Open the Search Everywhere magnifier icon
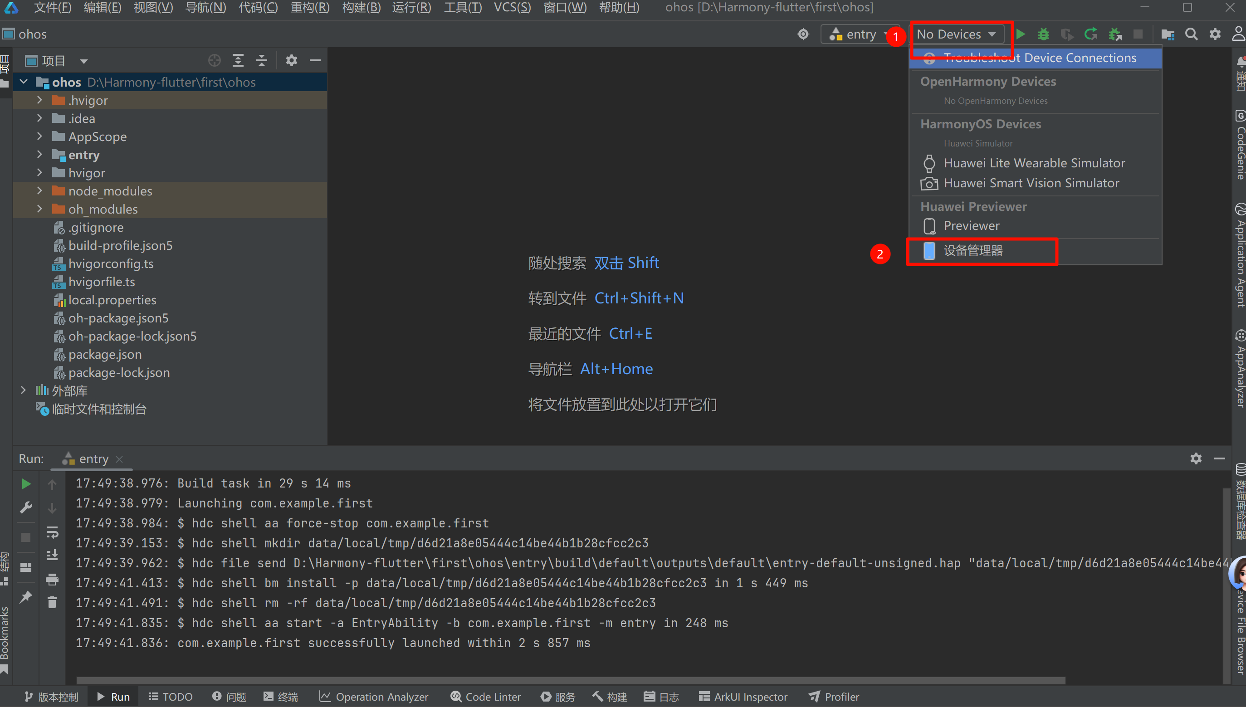The height and width of the screenshot is (707, 1246). [1191, 34]
